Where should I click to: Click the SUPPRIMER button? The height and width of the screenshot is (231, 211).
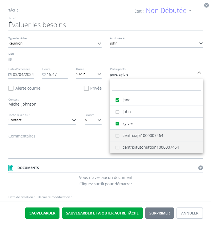pos(159,213)
